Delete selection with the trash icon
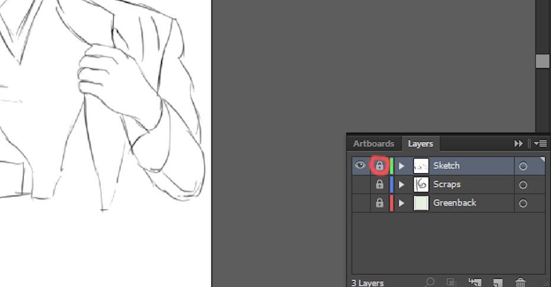Image resolution: width=551 pixels, height=287 pixels. (x=520, y=282)
